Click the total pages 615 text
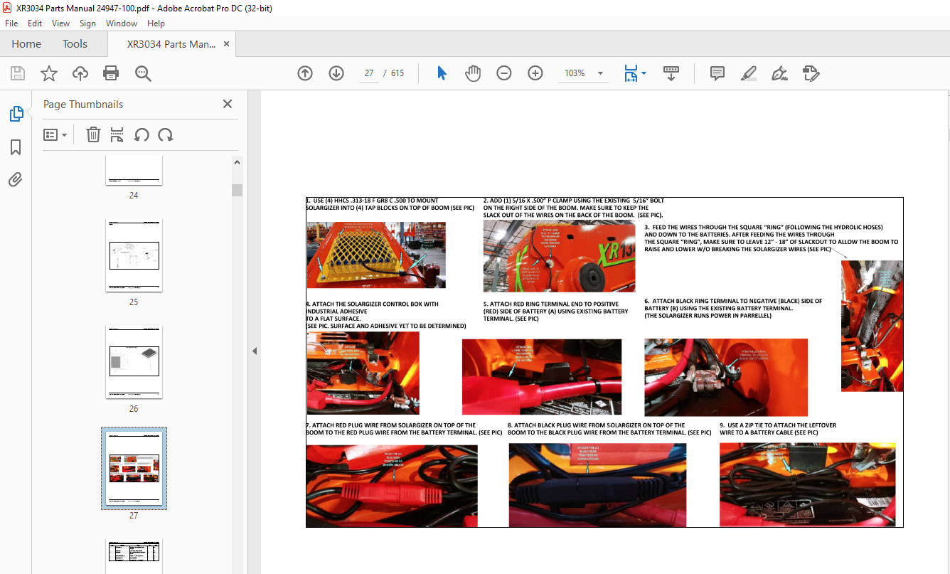 tap(397, 73)
